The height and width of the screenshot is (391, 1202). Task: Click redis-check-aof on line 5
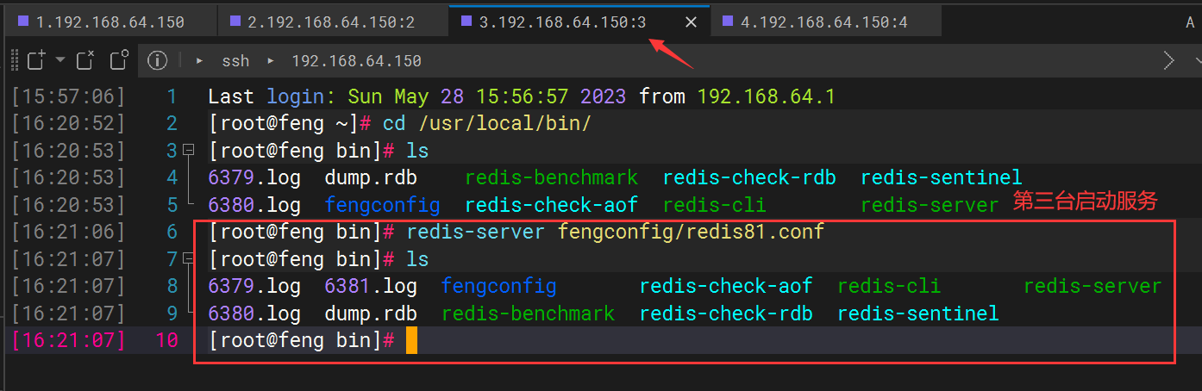coord(551,205)
